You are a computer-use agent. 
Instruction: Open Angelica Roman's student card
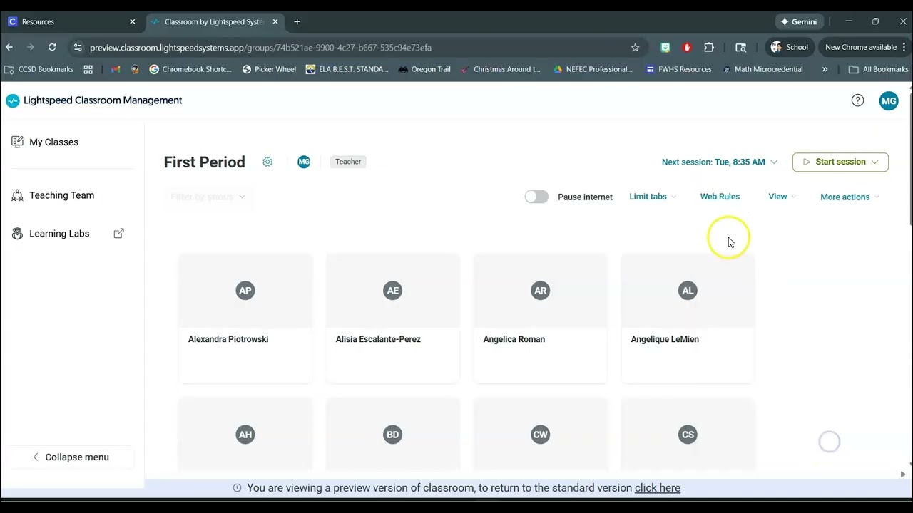[x=541, y=318]
